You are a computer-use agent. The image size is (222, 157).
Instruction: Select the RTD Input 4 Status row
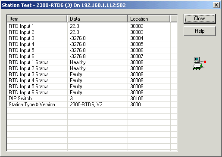click(x=92, y=80)
